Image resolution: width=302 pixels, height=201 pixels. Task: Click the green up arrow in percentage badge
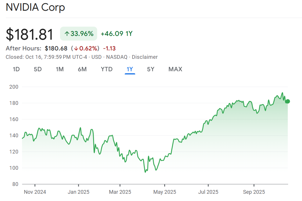(67, 34)
